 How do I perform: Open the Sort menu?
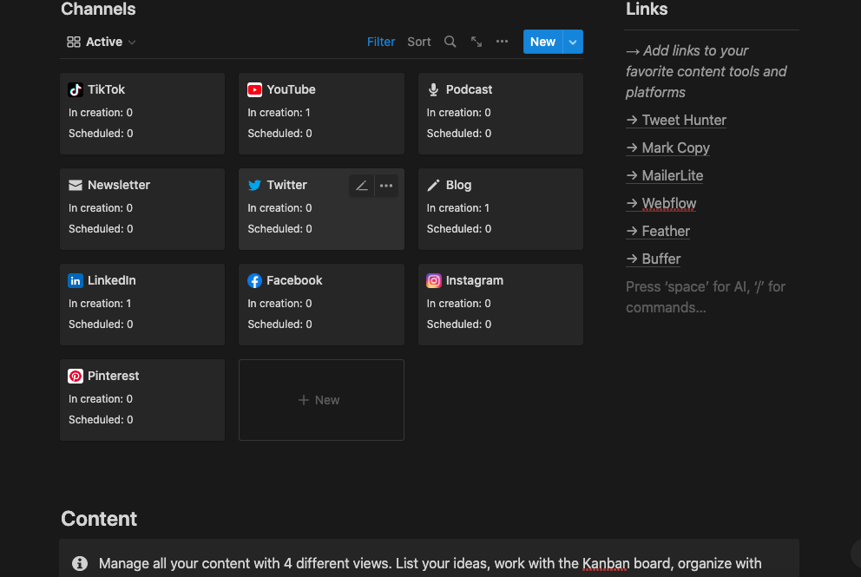click(x=418, y=41)
